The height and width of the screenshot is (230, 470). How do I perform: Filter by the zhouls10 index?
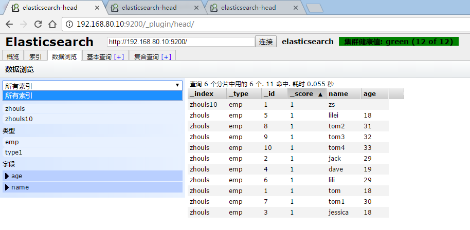pos(93,119)
